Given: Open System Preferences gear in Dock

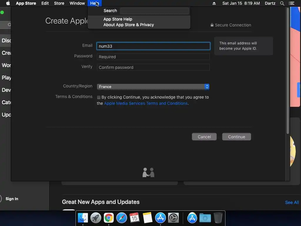Looking at the screenshot, I should [x=173, y=218].
